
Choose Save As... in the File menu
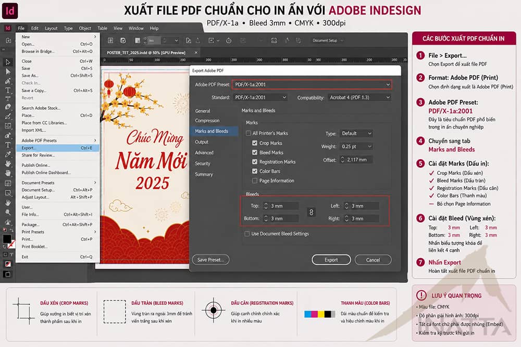point(58,75)
